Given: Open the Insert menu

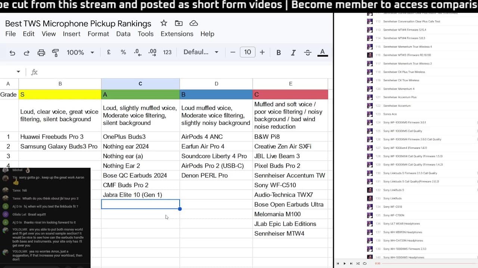Looking at the screenshot, I should click(x=72, y=34).
